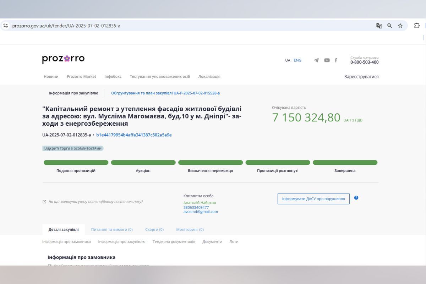Switch language to ENG
This screenshot has width=426, height=284.
pyautogui.click(x=297, y=60)
